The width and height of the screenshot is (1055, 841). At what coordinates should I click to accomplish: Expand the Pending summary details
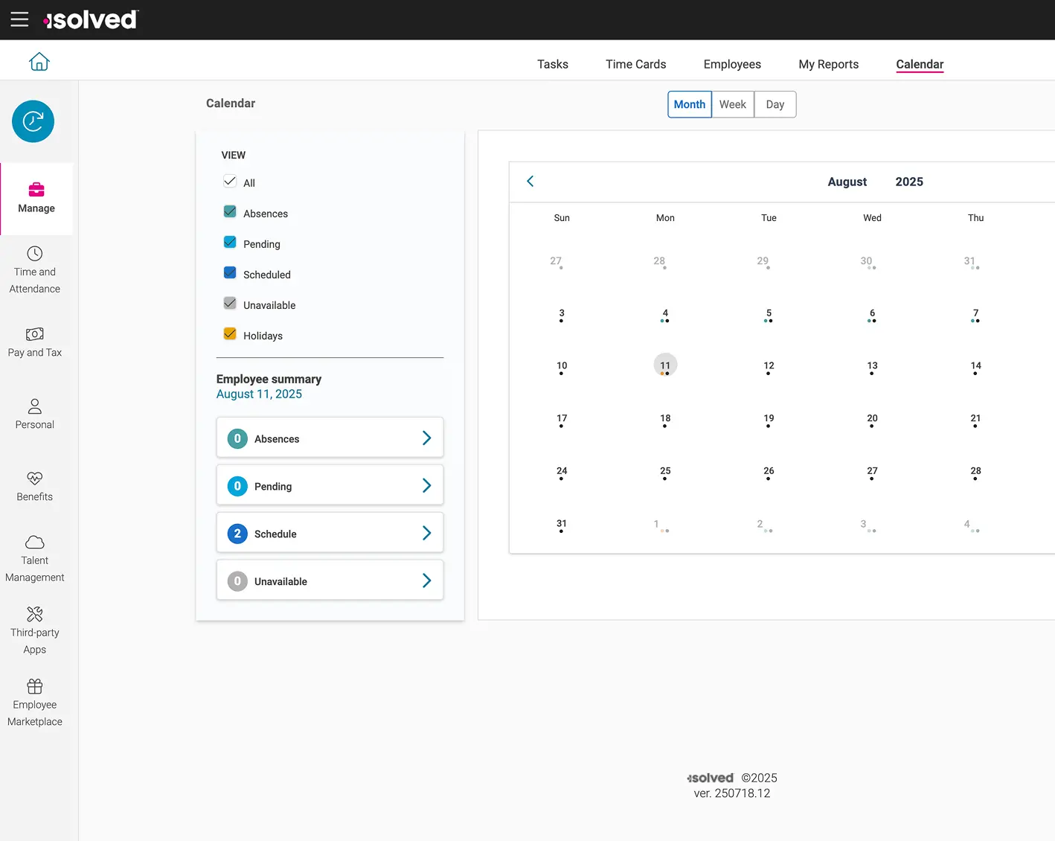426,485
